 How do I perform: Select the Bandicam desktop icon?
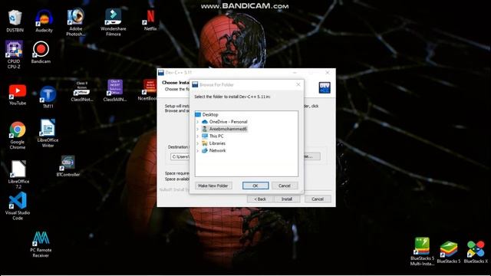(41, 53)
